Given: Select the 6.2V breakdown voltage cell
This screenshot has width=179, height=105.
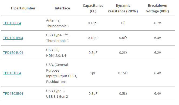Looking at the screenshot, I should tap(157, 53).
